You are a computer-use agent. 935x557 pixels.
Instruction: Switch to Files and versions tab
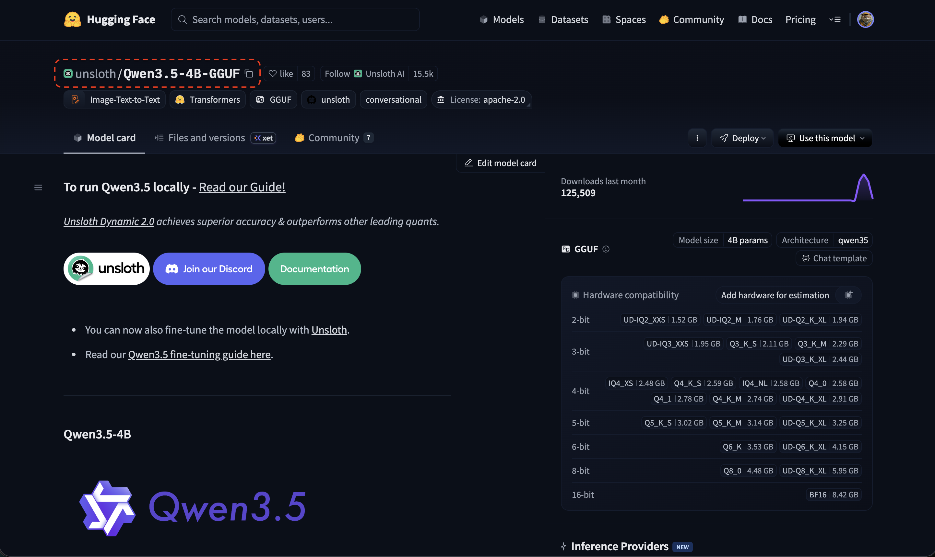[206, 138]
